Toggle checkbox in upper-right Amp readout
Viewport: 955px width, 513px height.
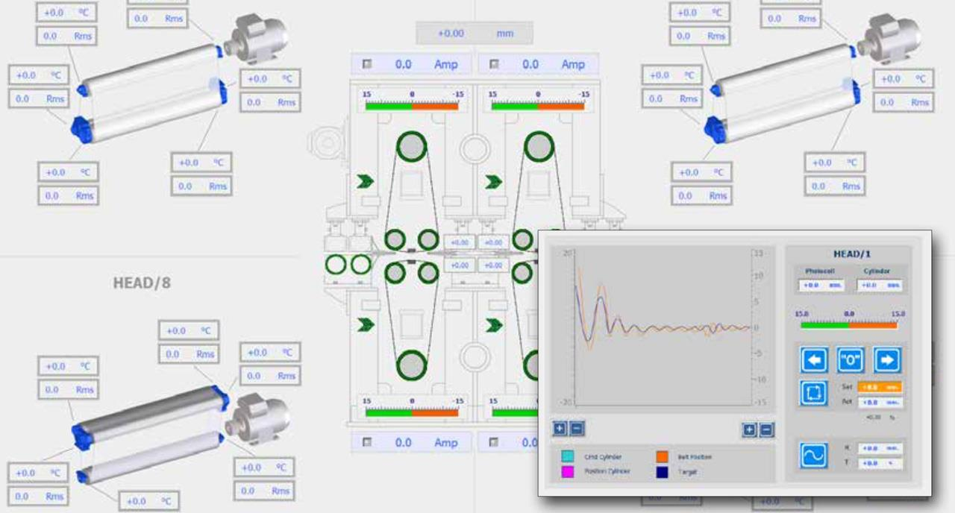point(494,64)
